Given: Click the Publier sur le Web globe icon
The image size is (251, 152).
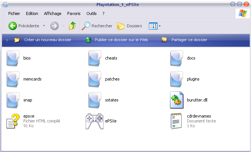Looking at the screenshot, I should [x=88, y=40].
